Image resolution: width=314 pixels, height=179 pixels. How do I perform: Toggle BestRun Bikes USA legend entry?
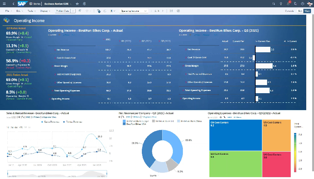134,124
